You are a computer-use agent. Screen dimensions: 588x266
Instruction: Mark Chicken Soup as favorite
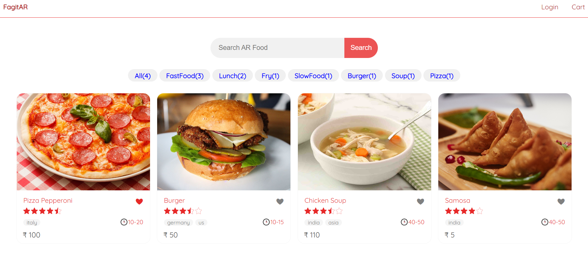420,202
